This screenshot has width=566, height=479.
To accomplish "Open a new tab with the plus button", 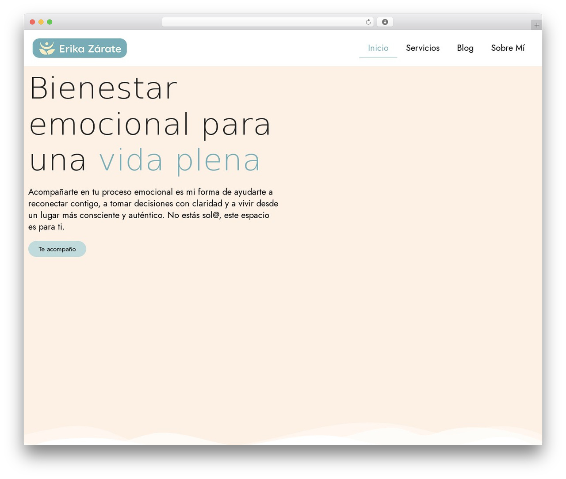I will pyautogui.click(x=536, y=25).
